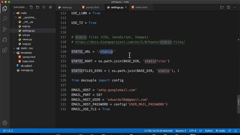Open the Run and Debug view
Image resolution: width=240 pixels, height=135 pixels.
(x=5, y=40)
